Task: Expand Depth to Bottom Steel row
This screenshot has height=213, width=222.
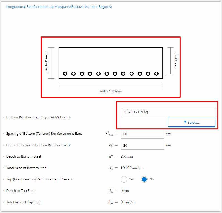Action: [3, 156]
